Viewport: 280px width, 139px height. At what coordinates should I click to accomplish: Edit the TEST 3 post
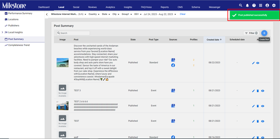pyautogui.click(x=253, y=91)
